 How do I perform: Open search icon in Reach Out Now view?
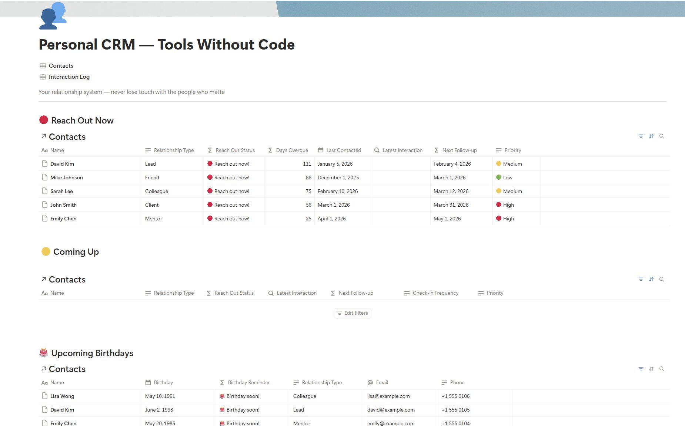tap(662, 136)
